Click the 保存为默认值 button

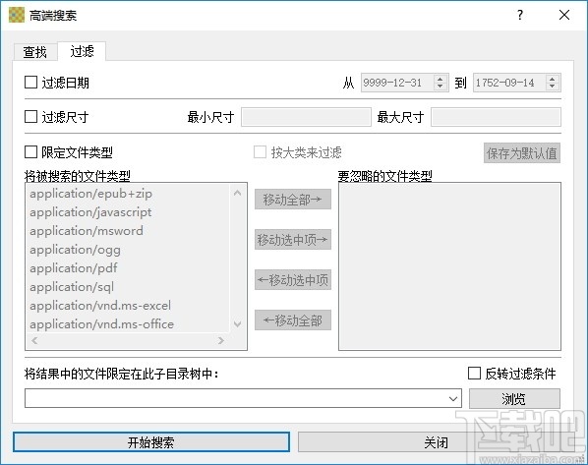(521, 153)
